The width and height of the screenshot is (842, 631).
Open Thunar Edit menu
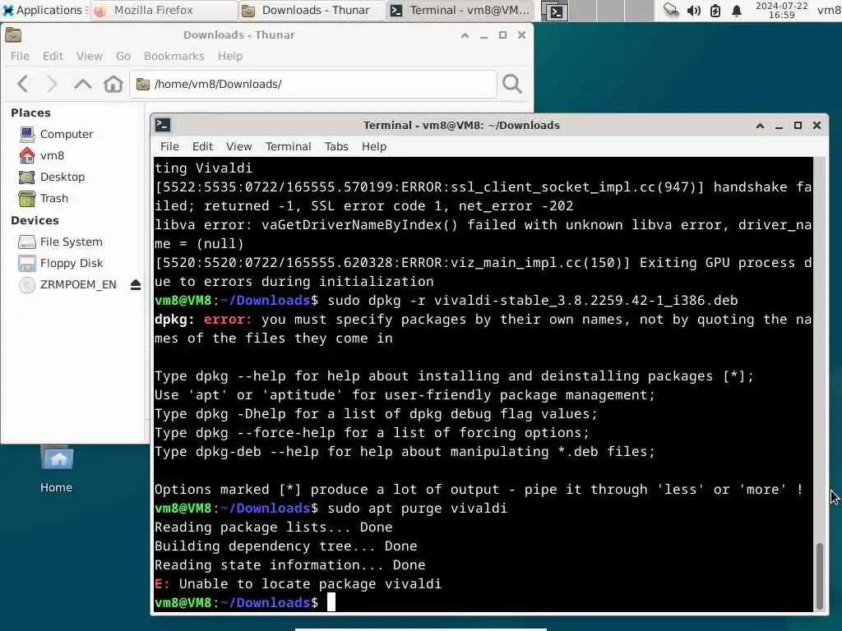tap(53, 57)
